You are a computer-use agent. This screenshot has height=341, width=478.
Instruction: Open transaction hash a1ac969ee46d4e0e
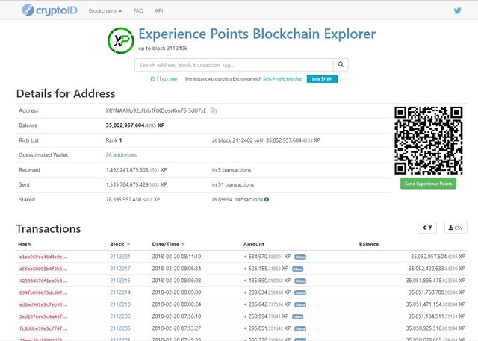point(41,257)
